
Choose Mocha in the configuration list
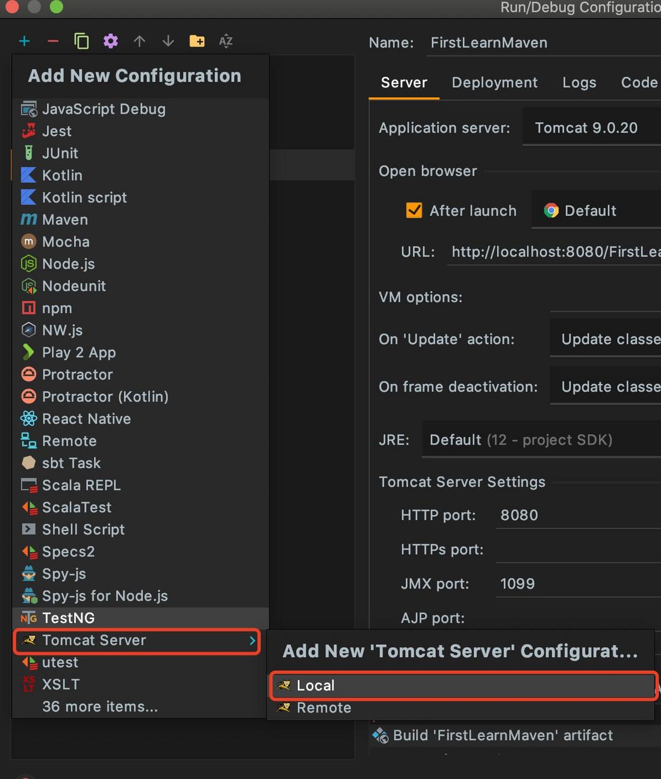pyautogui.click(x=140, y=242)
